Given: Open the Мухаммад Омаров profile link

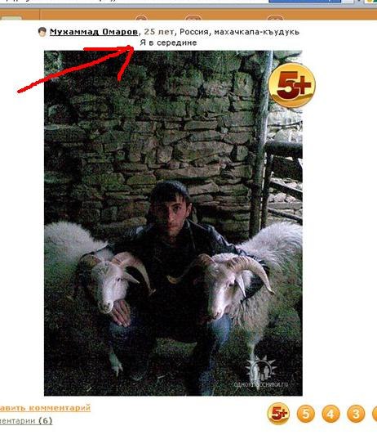Looking at the screenshot, I should point(94,32).
